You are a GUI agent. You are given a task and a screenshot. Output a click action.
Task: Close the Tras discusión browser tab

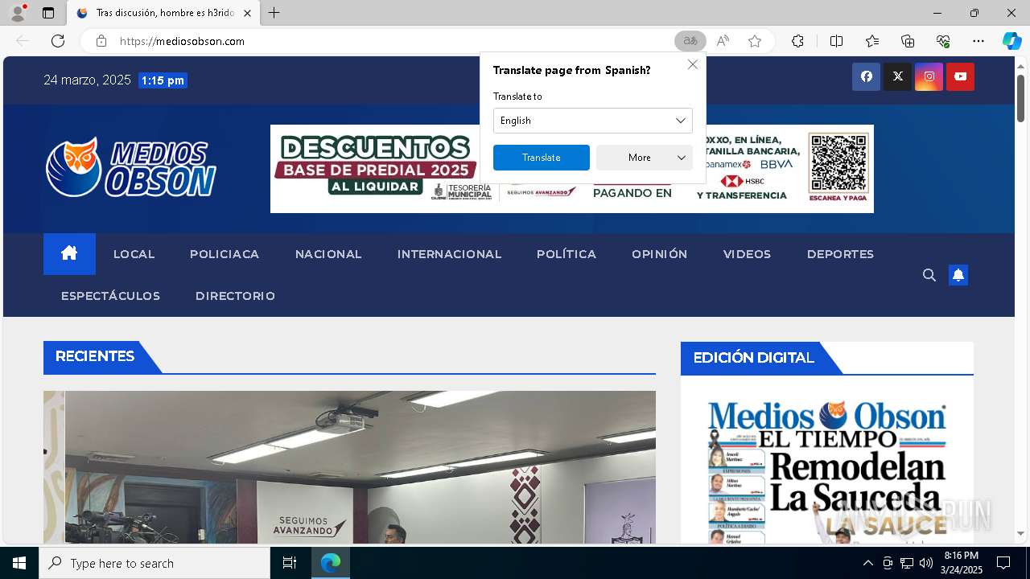[247, 13]
